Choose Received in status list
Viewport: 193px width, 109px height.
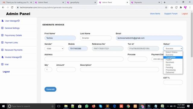[173, 62]
